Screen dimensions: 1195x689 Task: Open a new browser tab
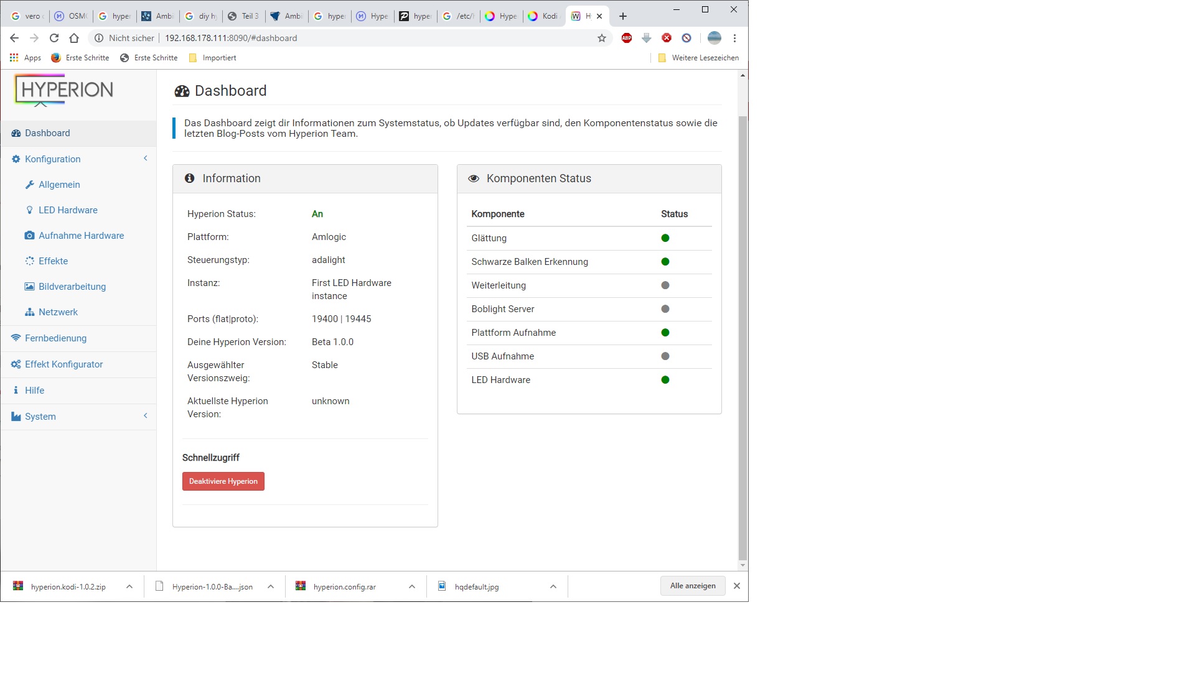coord(623,16)
